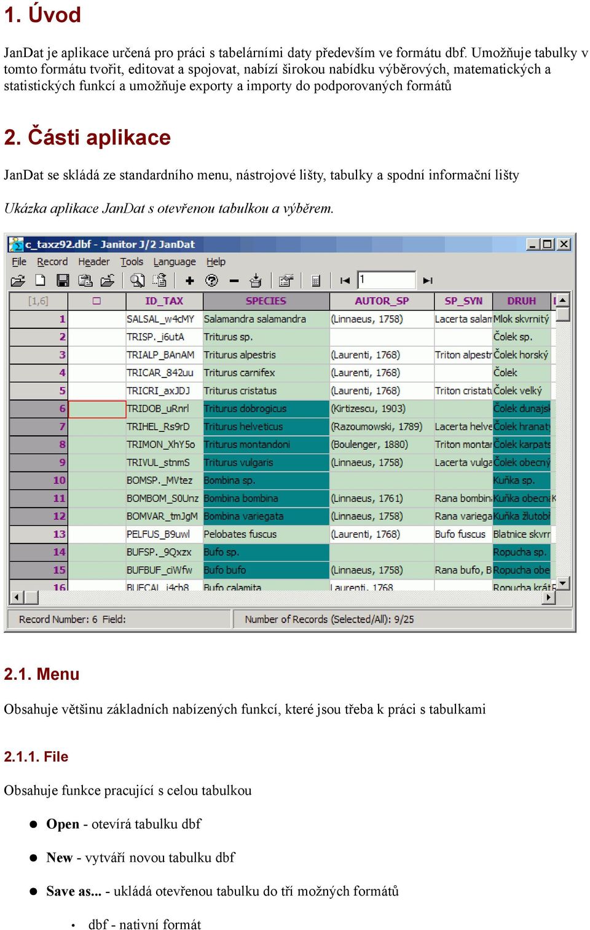This screenshot has height=930, width=590.
Task: Open the File menu
Action: [19, 262]
